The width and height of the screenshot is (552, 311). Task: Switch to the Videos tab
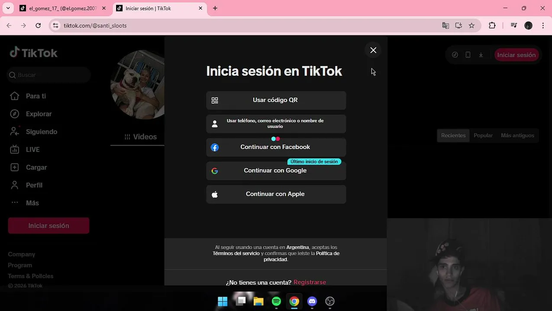[x=141, y=137]
